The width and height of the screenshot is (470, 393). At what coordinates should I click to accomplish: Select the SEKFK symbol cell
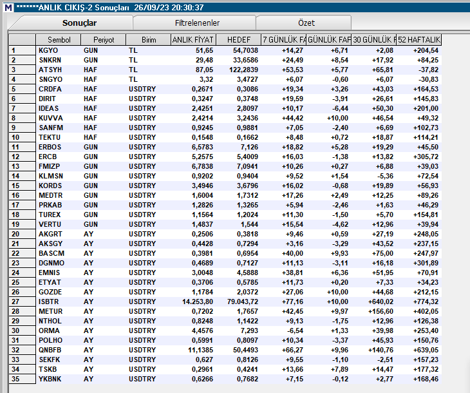click(59, 359)
